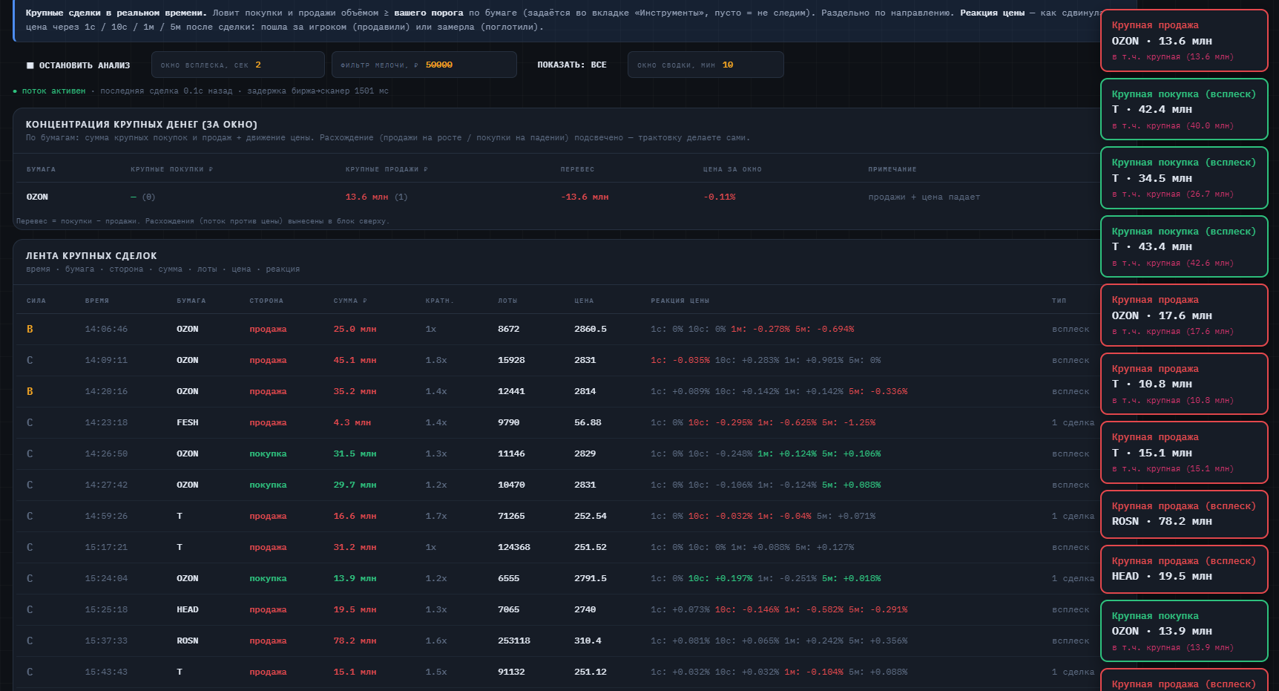Viewport: 1279px width, 691px height.
Task: Edit the 'окно сводки, мин' field
Action: (x=706, y=65)
